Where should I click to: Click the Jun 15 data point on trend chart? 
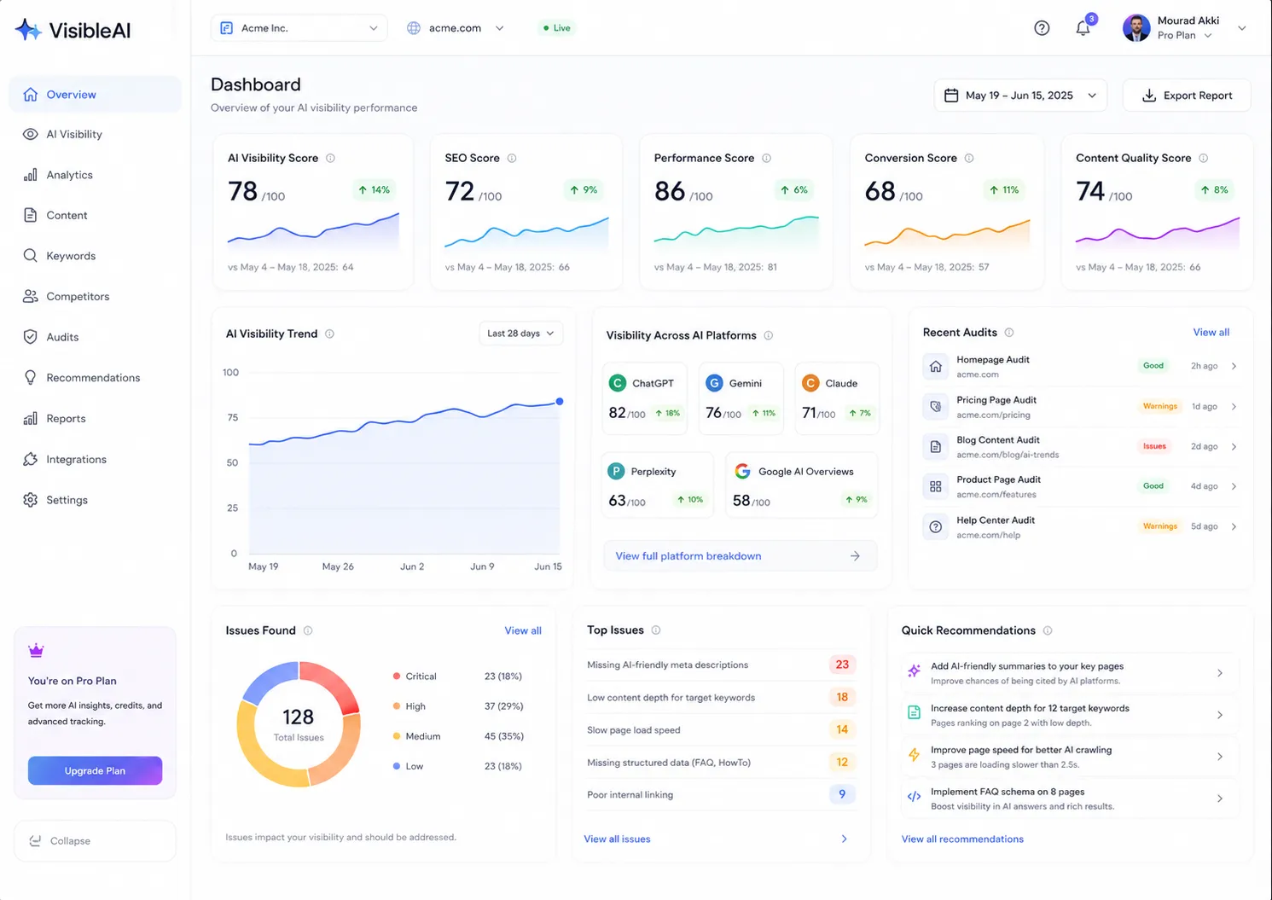(x=560, y=401)
